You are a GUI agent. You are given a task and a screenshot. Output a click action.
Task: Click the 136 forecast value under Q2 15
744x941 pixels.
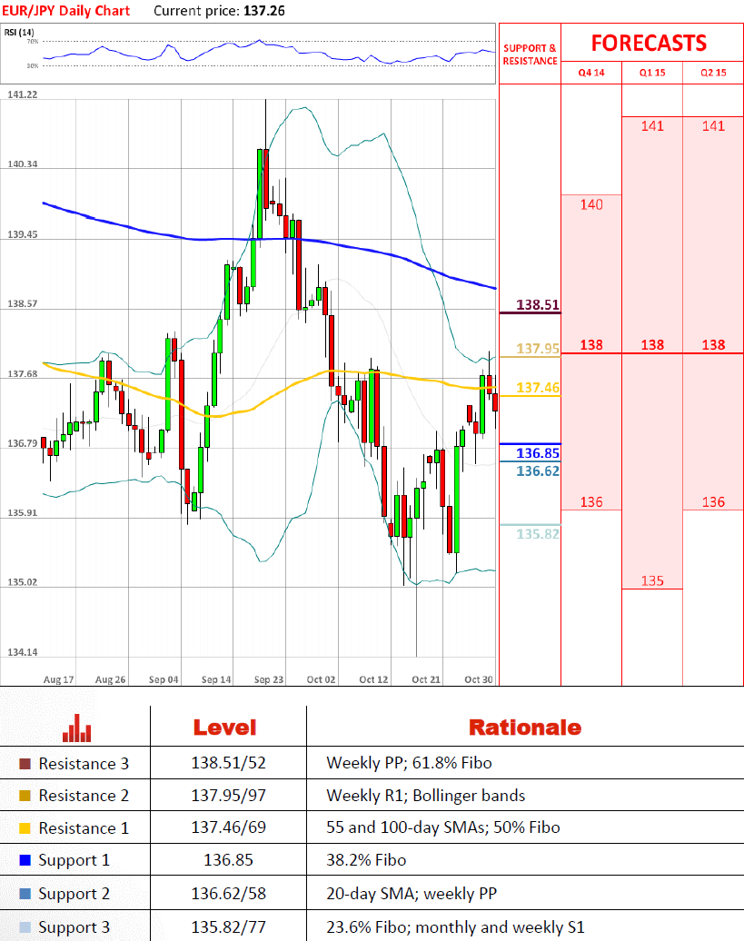coord(713,501)
